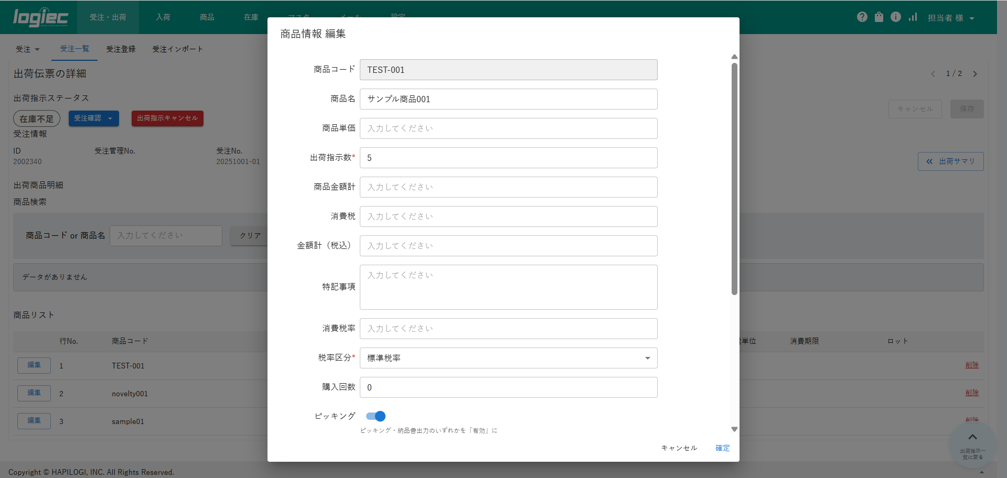
Task: Click the 商品単価 input field
Action: click(508, 128)
